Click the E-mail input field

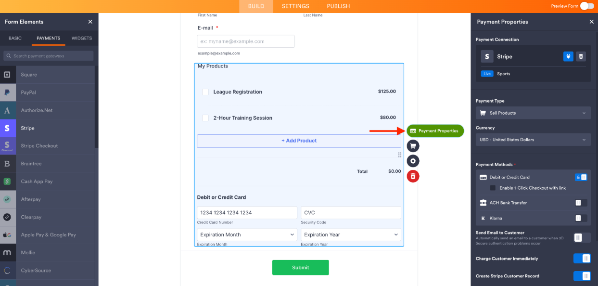click(x=246, y=41)
